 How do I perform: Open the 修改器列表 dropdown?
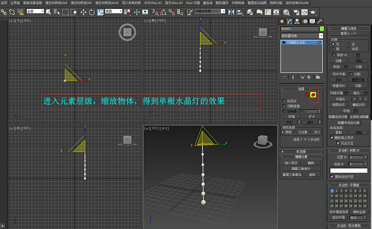(x=302, y=36)
